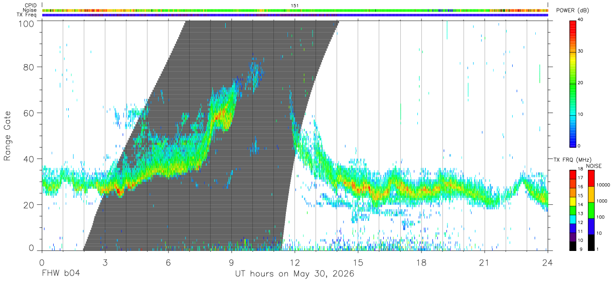
Task: Click x-axis tick label '12'
Action: [294, 262]
